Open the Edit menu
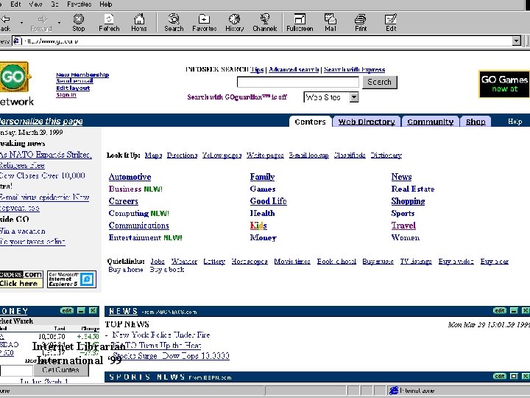The height and width of the screenshot is (398, 530). [x=15, y=4]
